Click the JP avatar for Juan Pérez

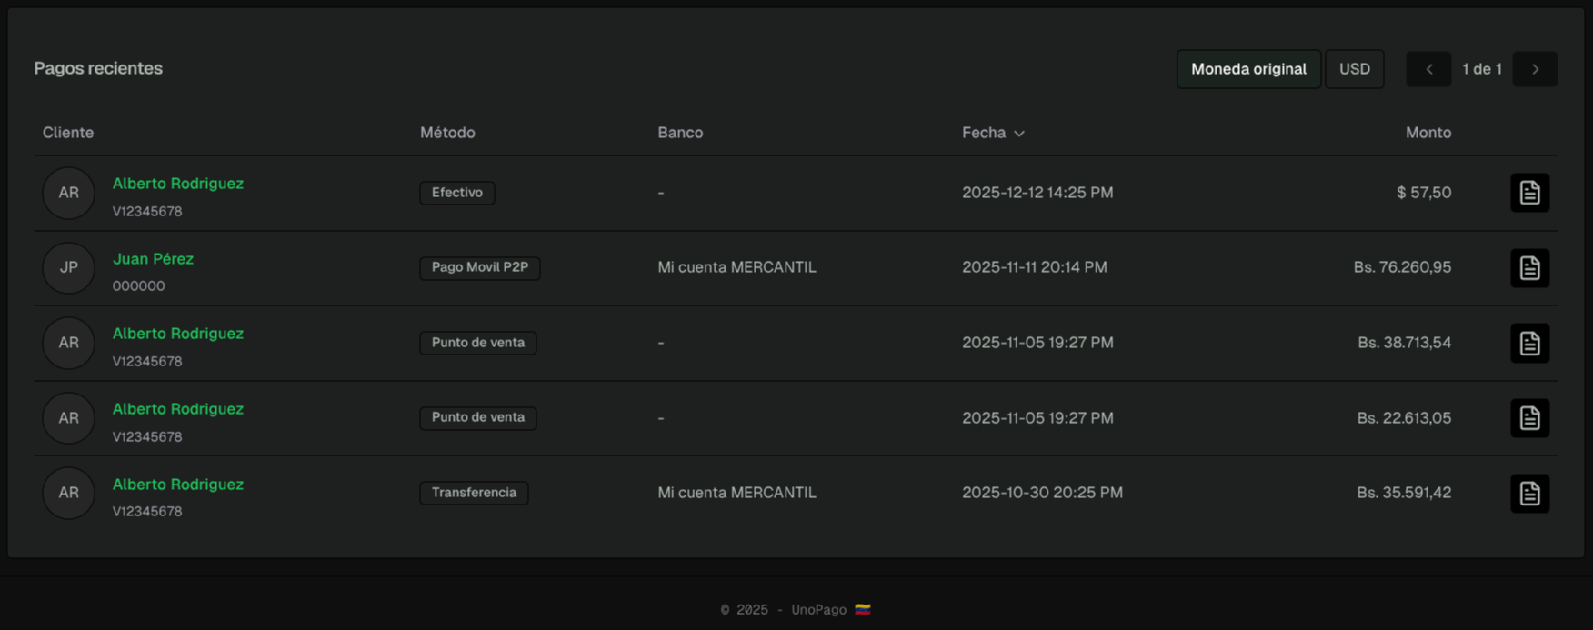[68, 268]
